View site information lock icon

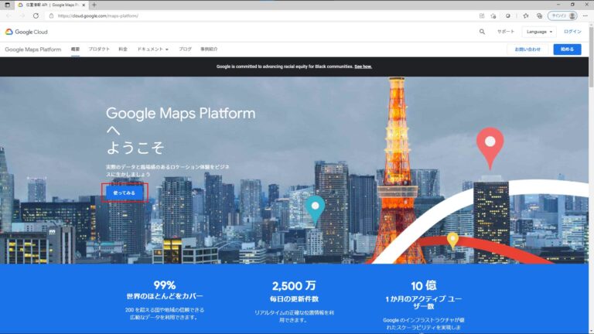point(51,16)
